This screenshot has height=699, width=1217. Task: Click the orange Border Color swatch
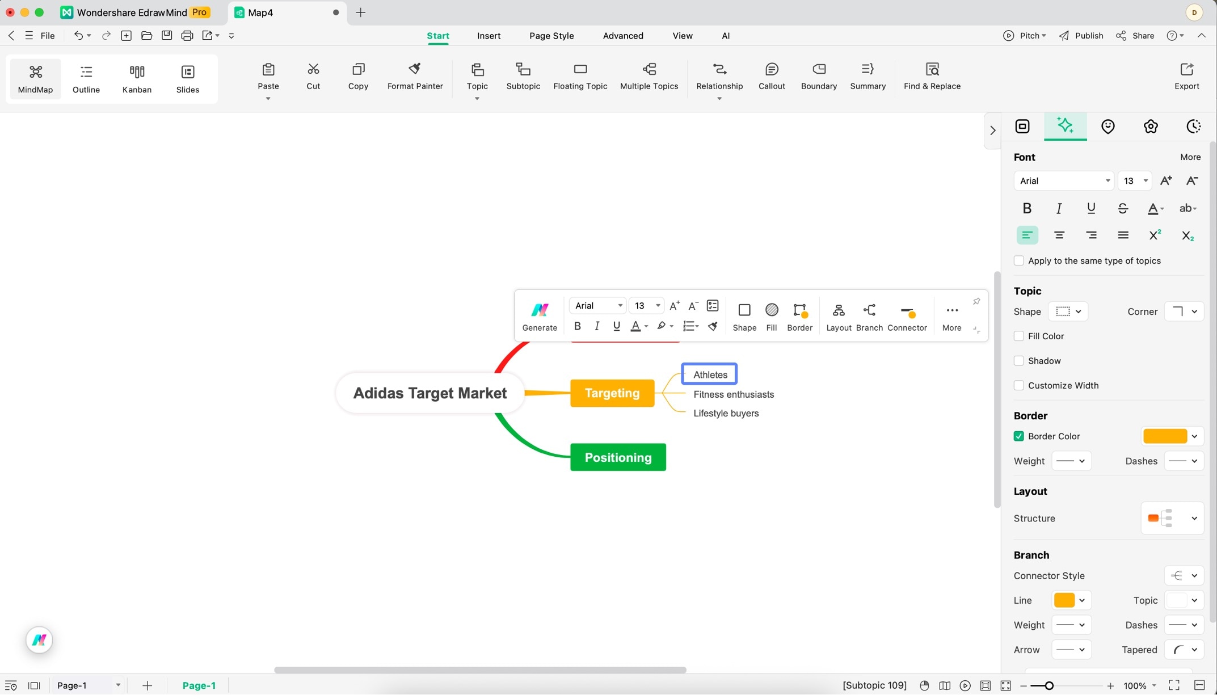1165,436
